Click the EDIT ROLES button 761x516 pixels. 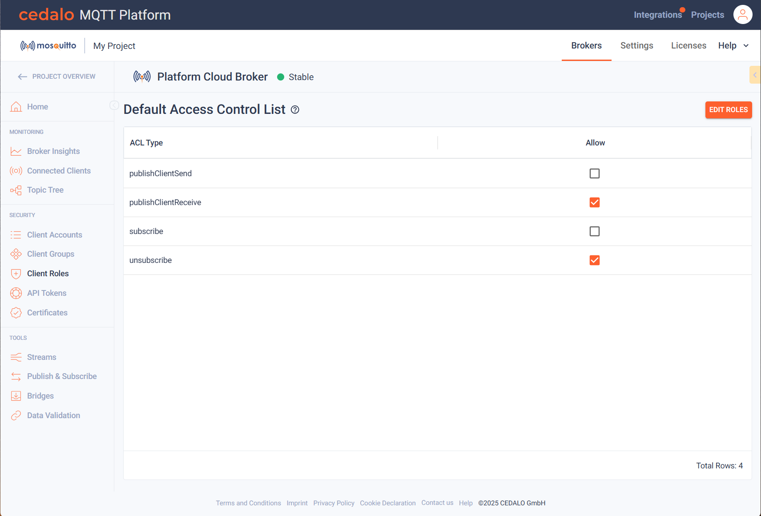coord(728,110)
